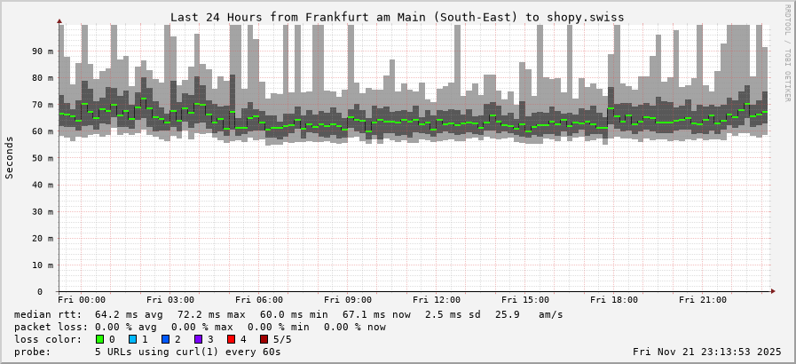Select the Fri 00:00 time axis label

pos(82,300)
